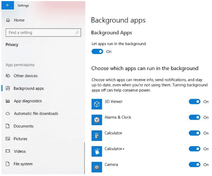This screenshot has height=176, width=212.
Task: Toggle Calculator background permission
Action: pyautogui.click(x=194, y=133)
